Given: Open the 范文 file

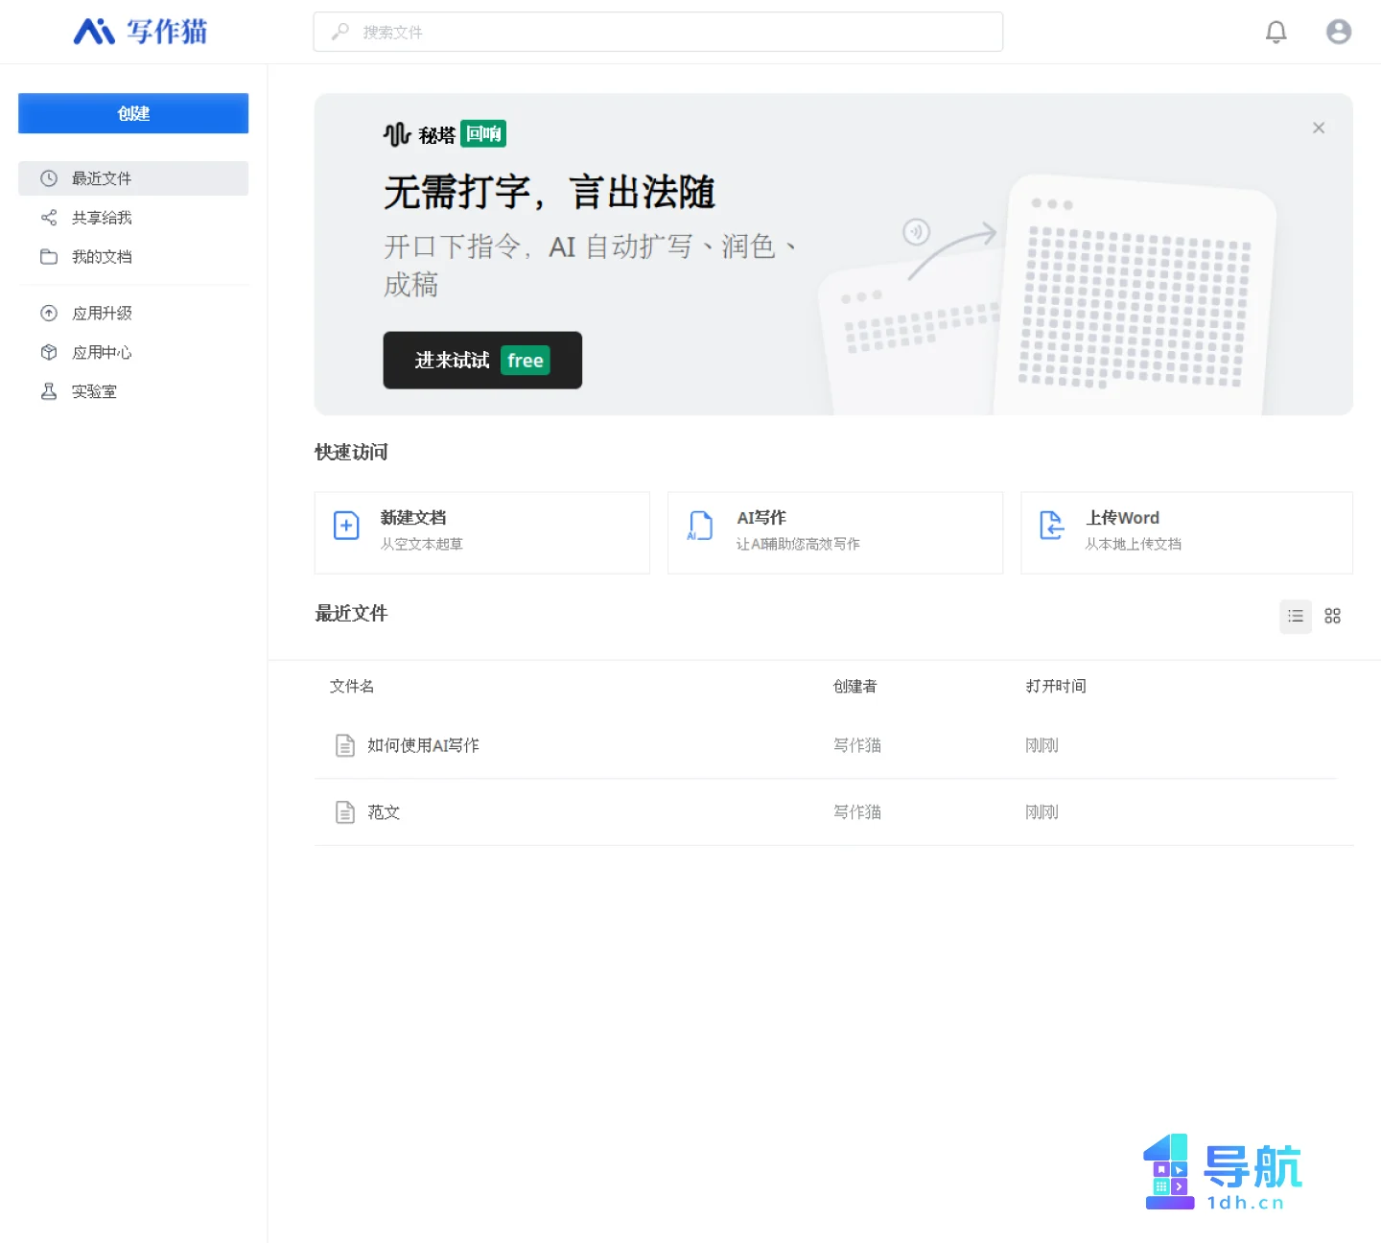Looking at the screenshot, I should point(384,812).
